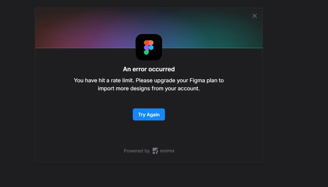Click the Figma logo icon
The image size is (328, 187).
click(x=149, y=47)
